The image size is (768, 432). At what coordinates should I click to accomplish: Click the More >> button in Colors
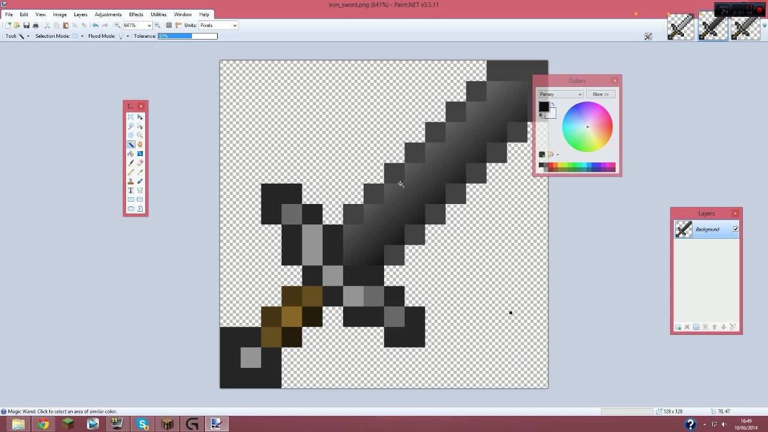tap(601, 94)
